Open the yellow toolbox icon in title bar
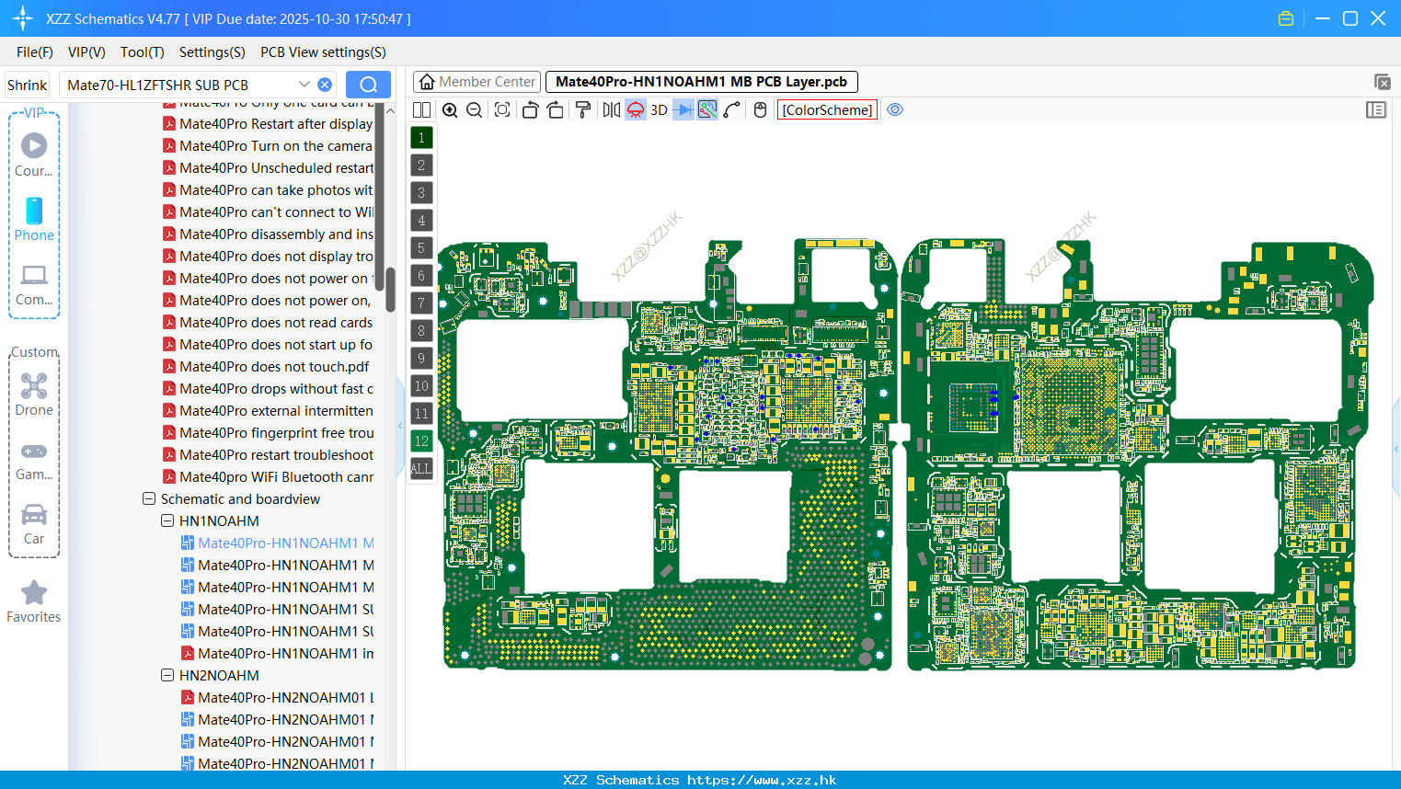 point(1286,18)
